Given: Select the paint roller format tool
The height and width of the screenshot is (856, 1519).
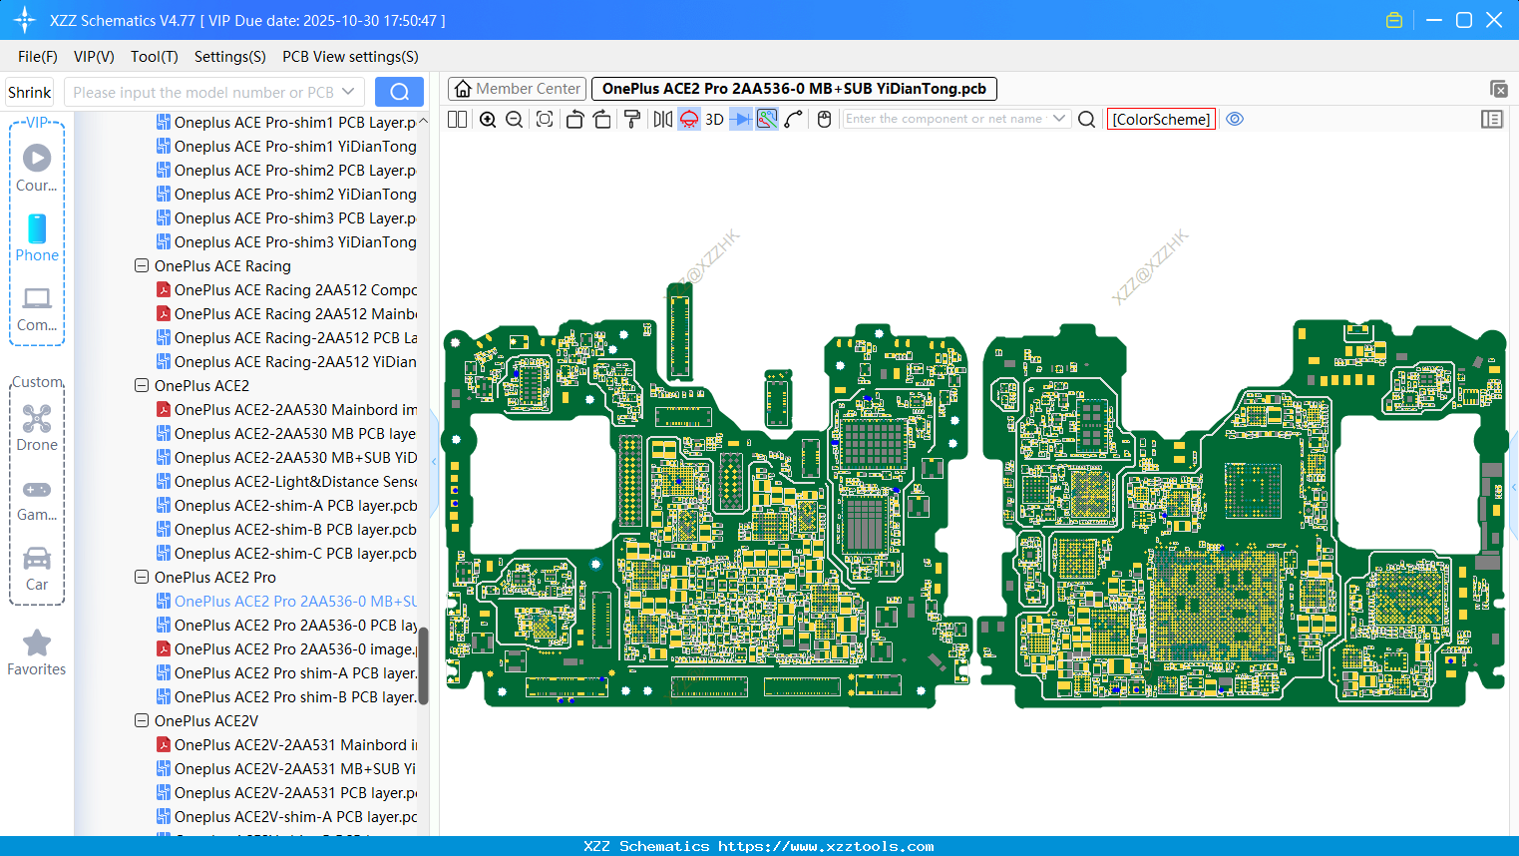Looking at the screenshot, I should (632, 120).
